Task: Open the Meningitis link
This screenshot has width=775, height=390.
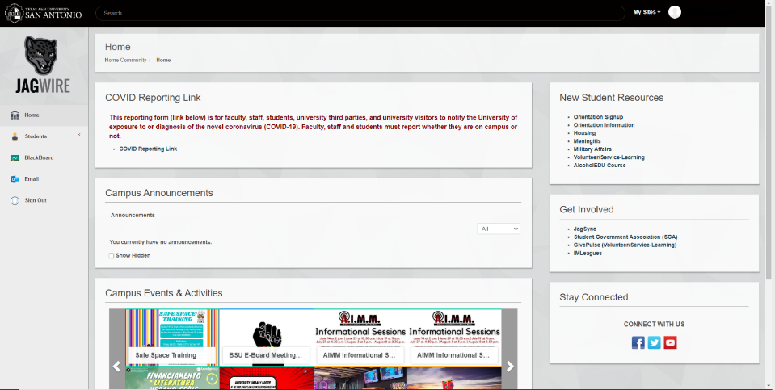Action: pos(587,141)
